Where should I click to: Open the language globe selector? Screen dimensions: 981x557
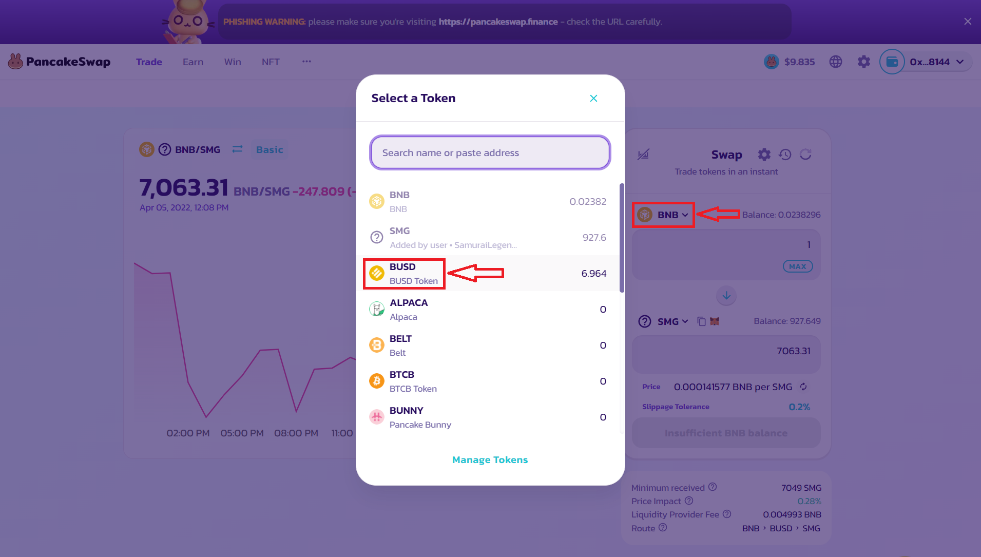coord(836,62)
